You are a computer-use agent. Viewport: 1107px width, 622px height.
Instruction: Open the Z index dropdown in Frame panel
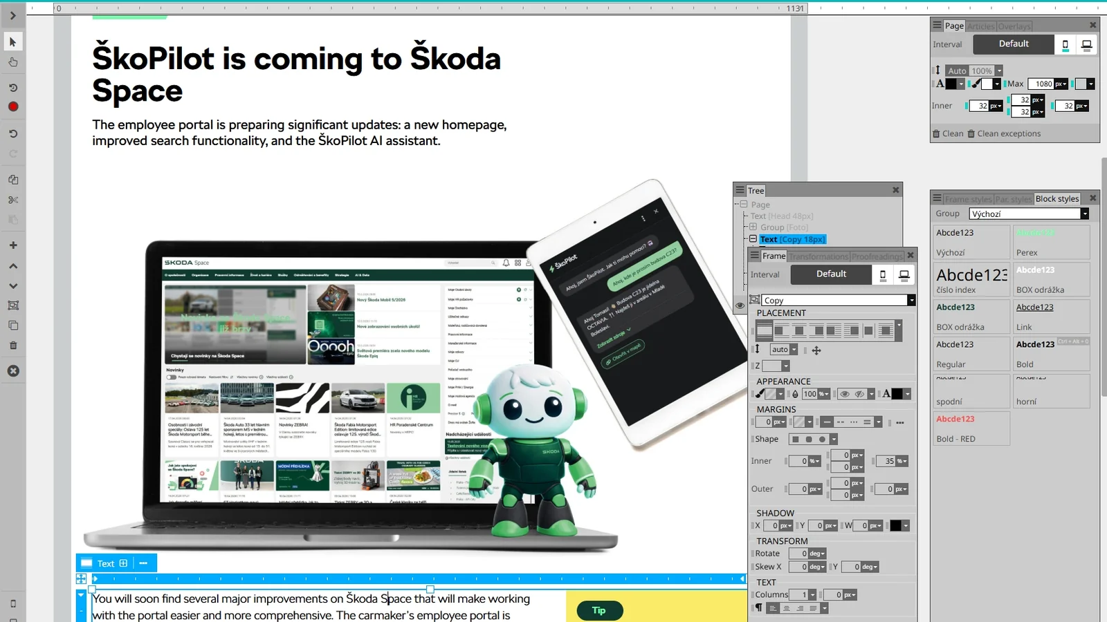click(785, 366)
